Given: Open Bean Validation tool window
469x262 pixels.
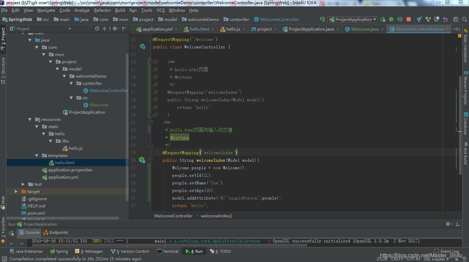Looking at the screenshot, I should [466, 46].
